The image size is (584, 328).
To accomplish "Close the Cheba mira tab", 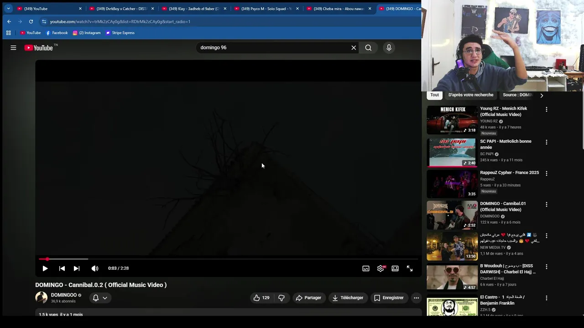I will pyautogui.click(x=370, y=8).
